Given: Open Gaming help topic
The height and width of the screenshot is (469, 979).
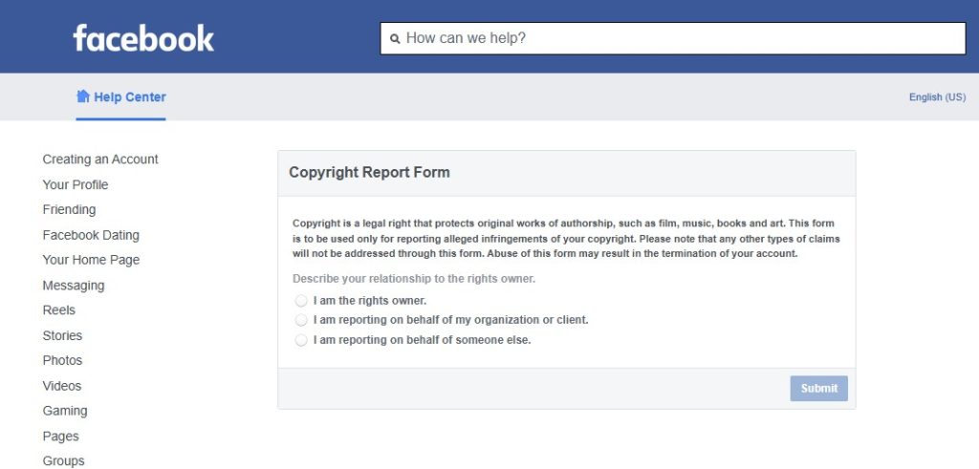Looking at the screenshot, I should coord(65,411).
